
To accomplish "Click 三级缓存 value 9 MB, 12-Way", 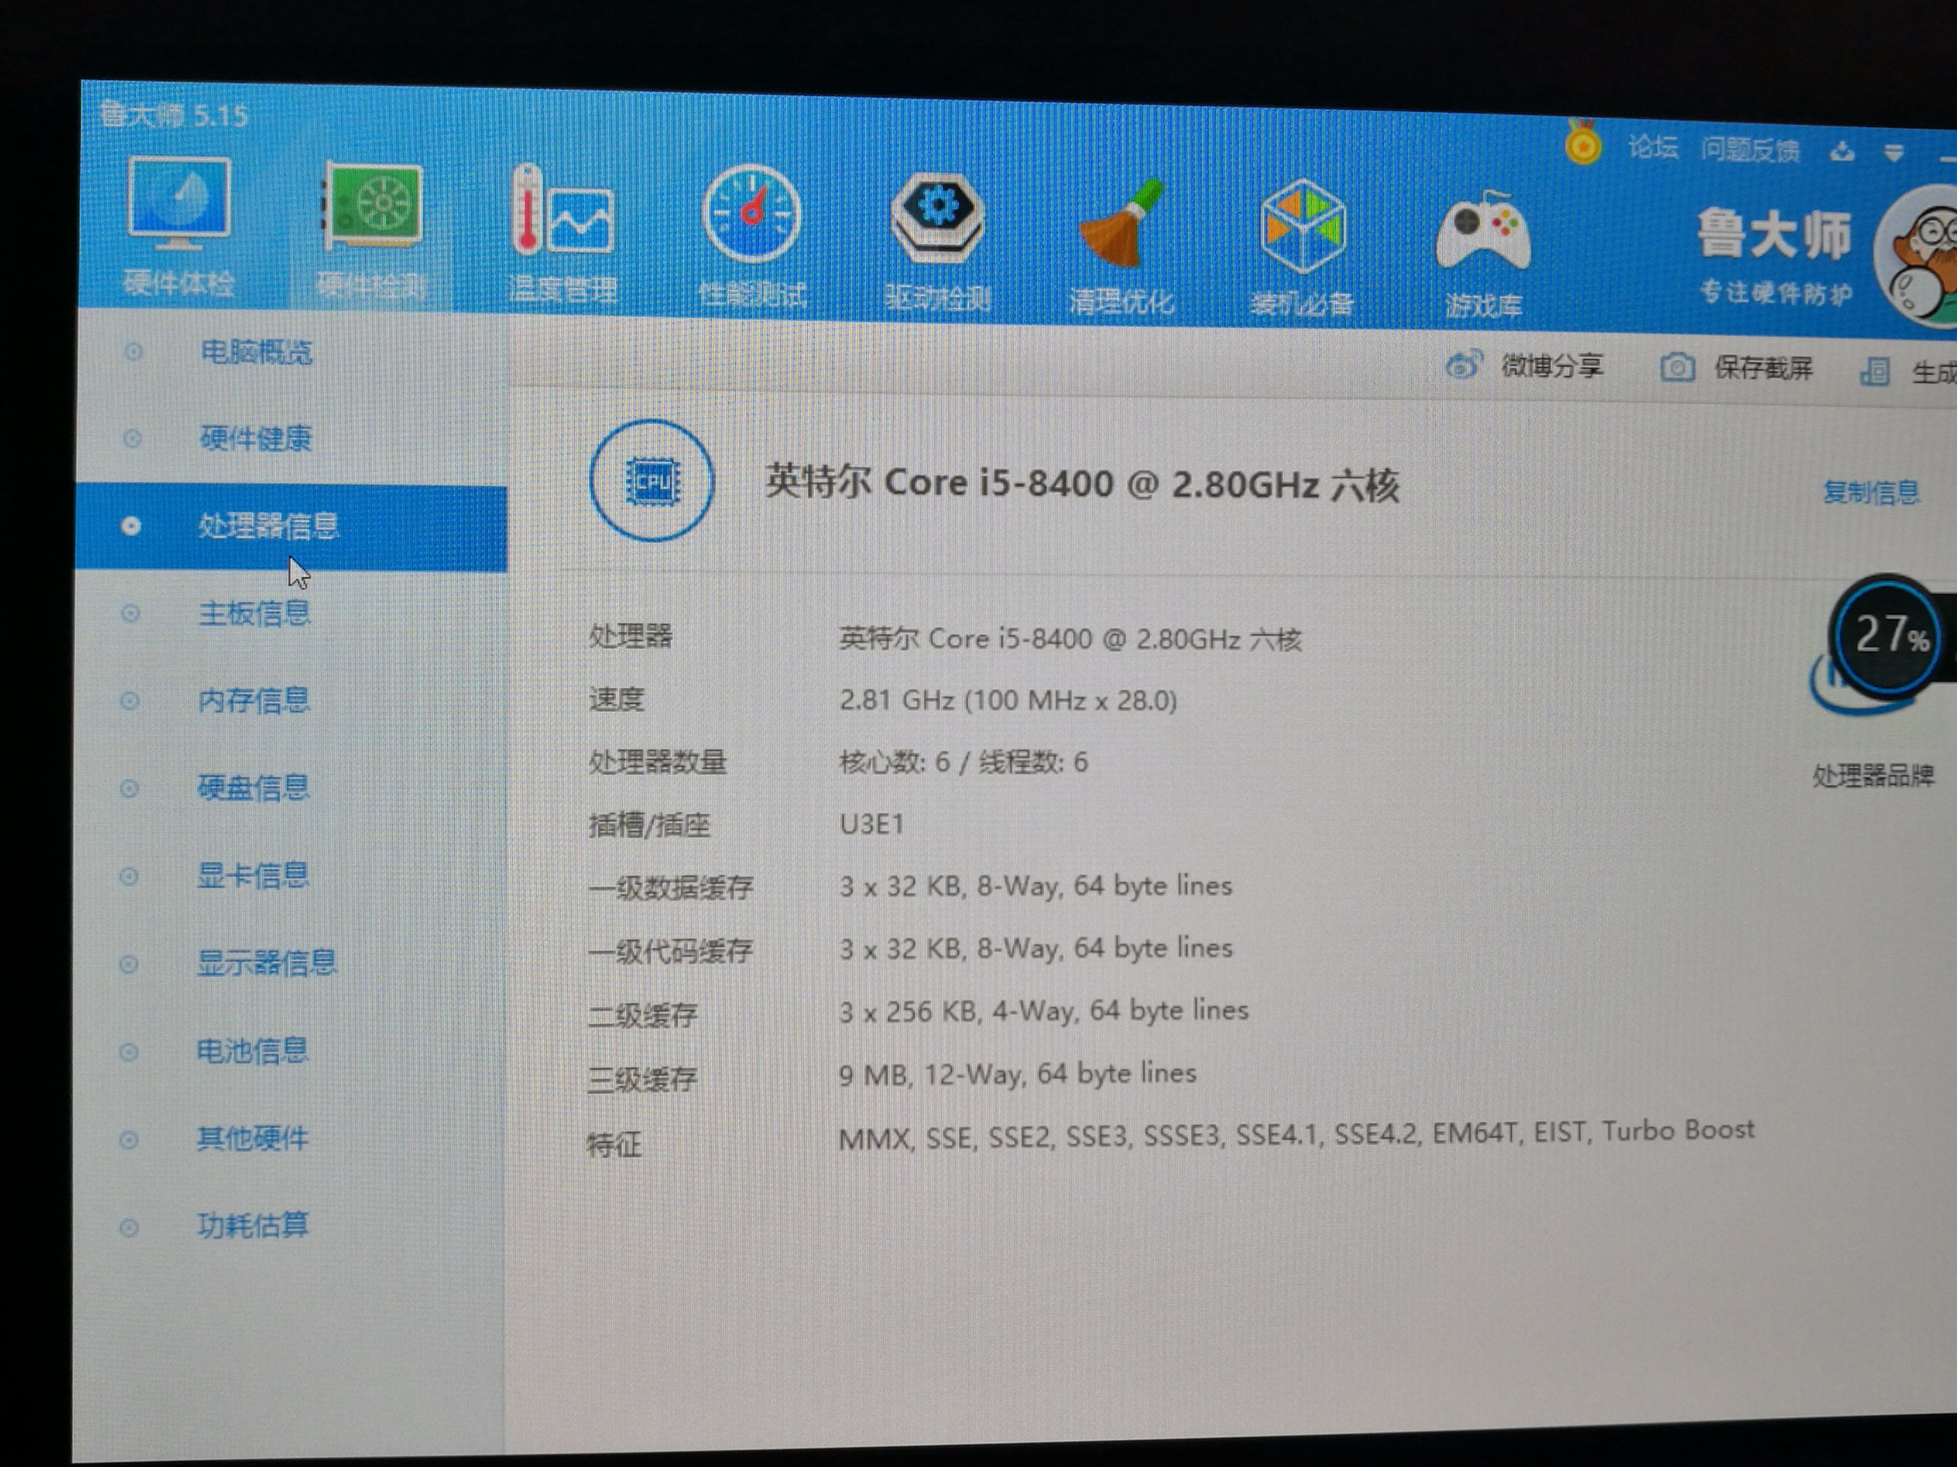I will point(1018,1073).
